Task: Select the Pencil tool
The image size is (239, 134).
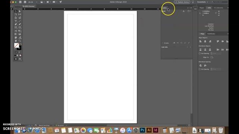Action: (20, 24)
